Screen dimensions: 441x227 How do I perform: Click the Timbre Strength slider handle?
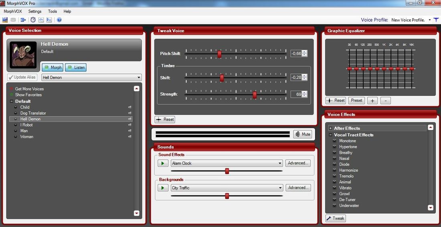[255, 95]
